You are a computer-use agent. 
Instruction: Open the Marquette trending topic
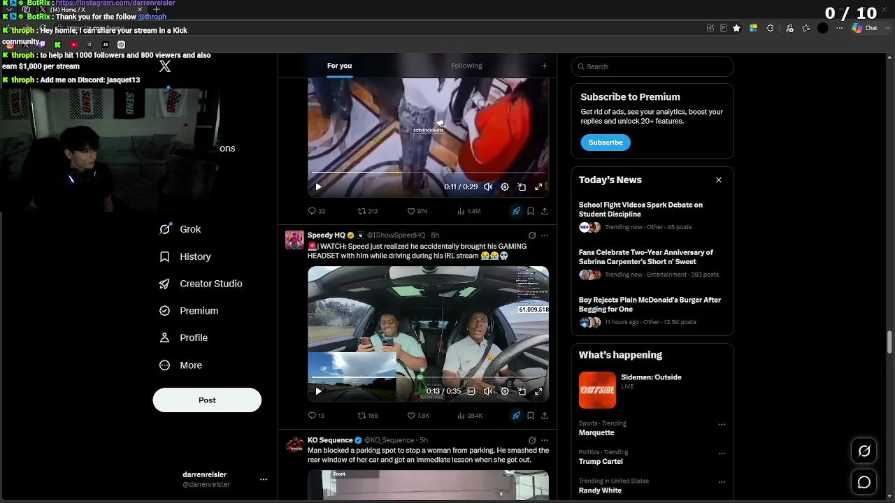596,432
